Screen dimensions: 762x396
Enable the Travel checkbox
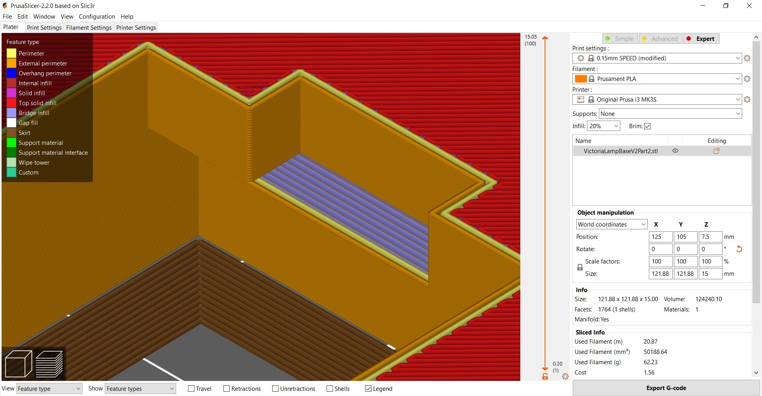[191, 388]
